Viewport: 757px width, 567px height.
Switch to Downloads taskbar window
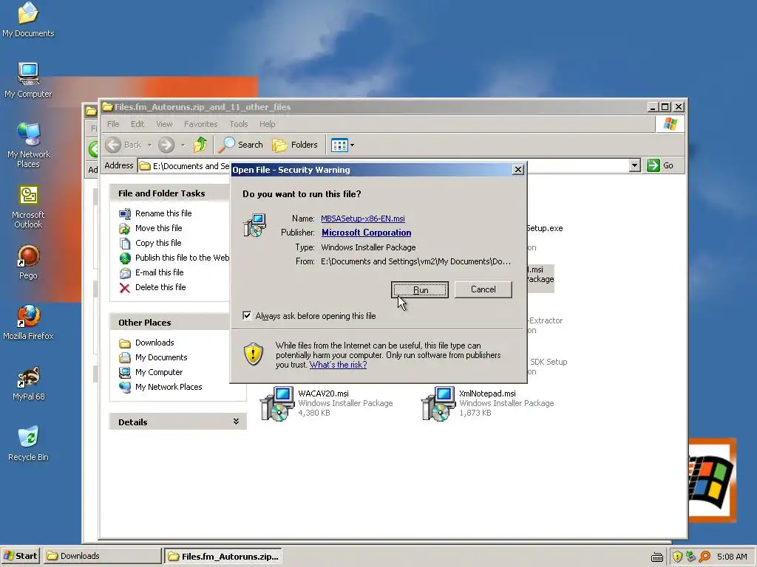102,556
